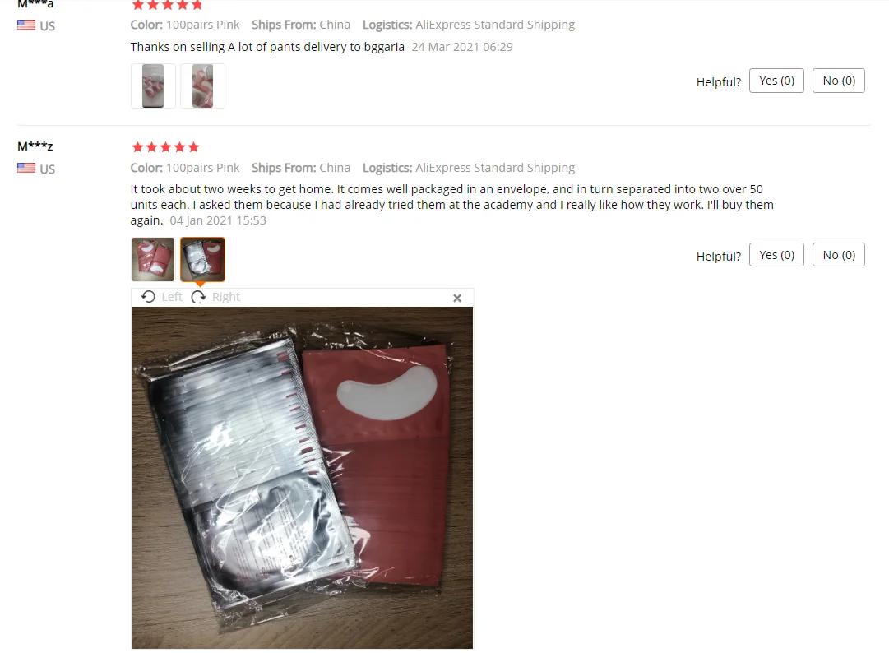Select the highlighted second thumbnail in M***z's review
This screenshot has height=653, width=889.
point(202,260)
